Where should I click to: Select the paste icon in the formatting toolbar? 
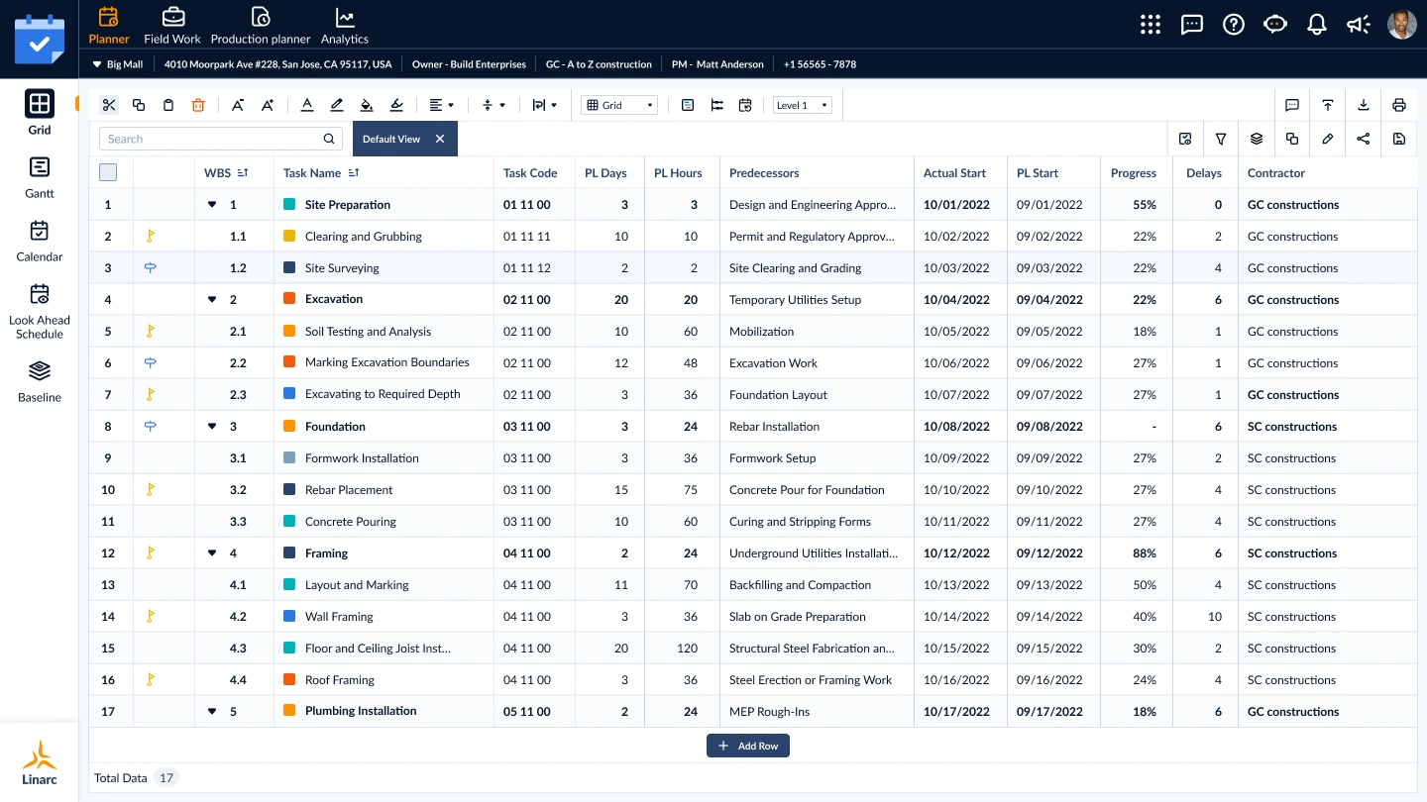pyautogui.click(x=169, y=104)
